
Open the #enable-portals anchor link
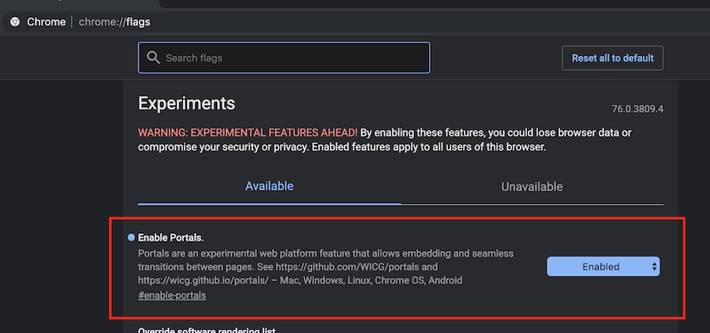(x=172, y=296)
